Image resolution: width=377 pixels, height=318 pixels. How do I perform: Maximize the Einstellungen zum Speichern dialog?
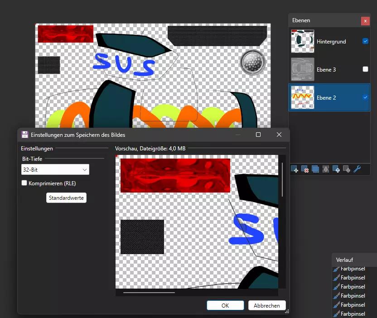[x=258, y=135]
